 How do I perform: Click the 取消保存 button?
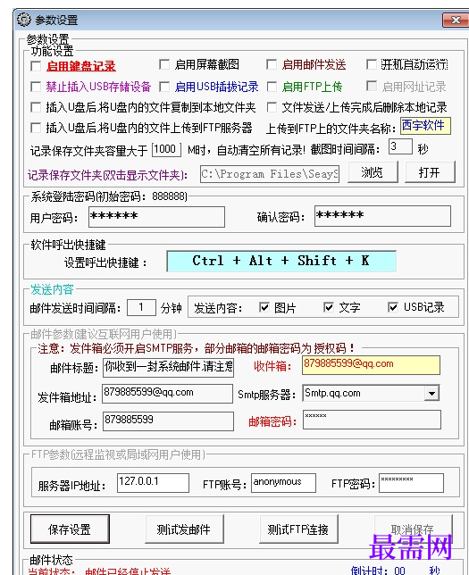(413, 529)
